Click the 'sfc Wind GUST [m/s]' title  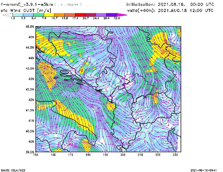click(x=26, y=11)
